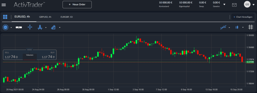The image size is (257, 93).
Task: Click the Neue Order button
Action: click(x=77, y=4)
